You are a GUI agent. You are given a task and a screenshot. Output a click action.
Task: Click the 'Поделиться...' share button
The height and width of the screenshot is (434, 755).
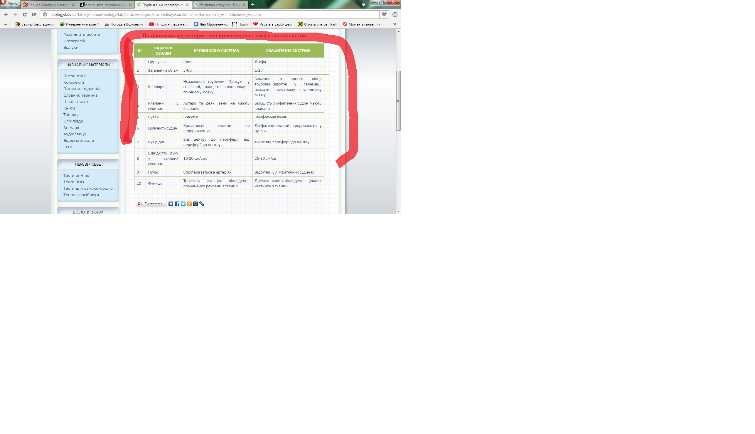151,203
